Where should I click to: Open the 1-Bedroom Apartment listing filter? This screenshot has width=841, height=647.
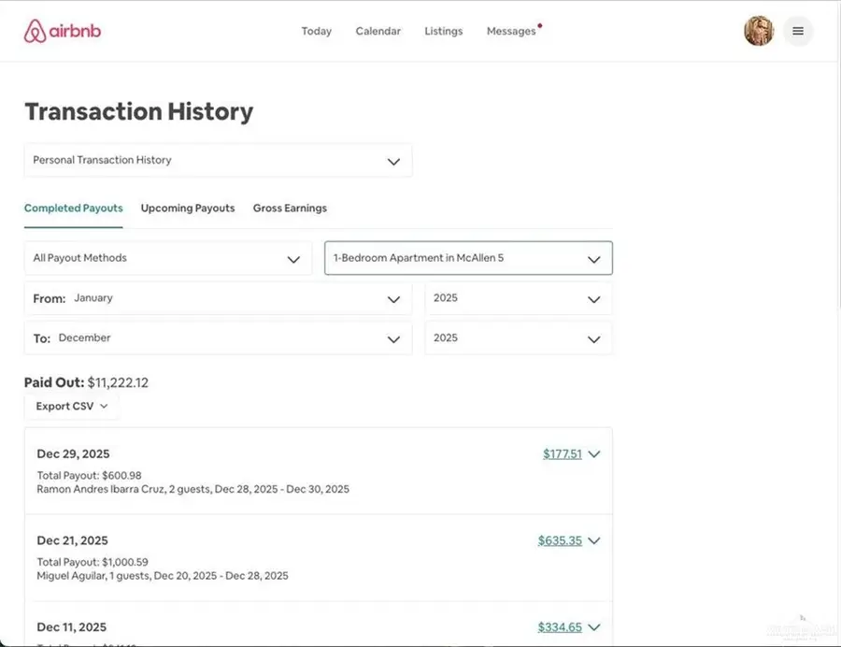pyautogui.click(x=468, y=258)
